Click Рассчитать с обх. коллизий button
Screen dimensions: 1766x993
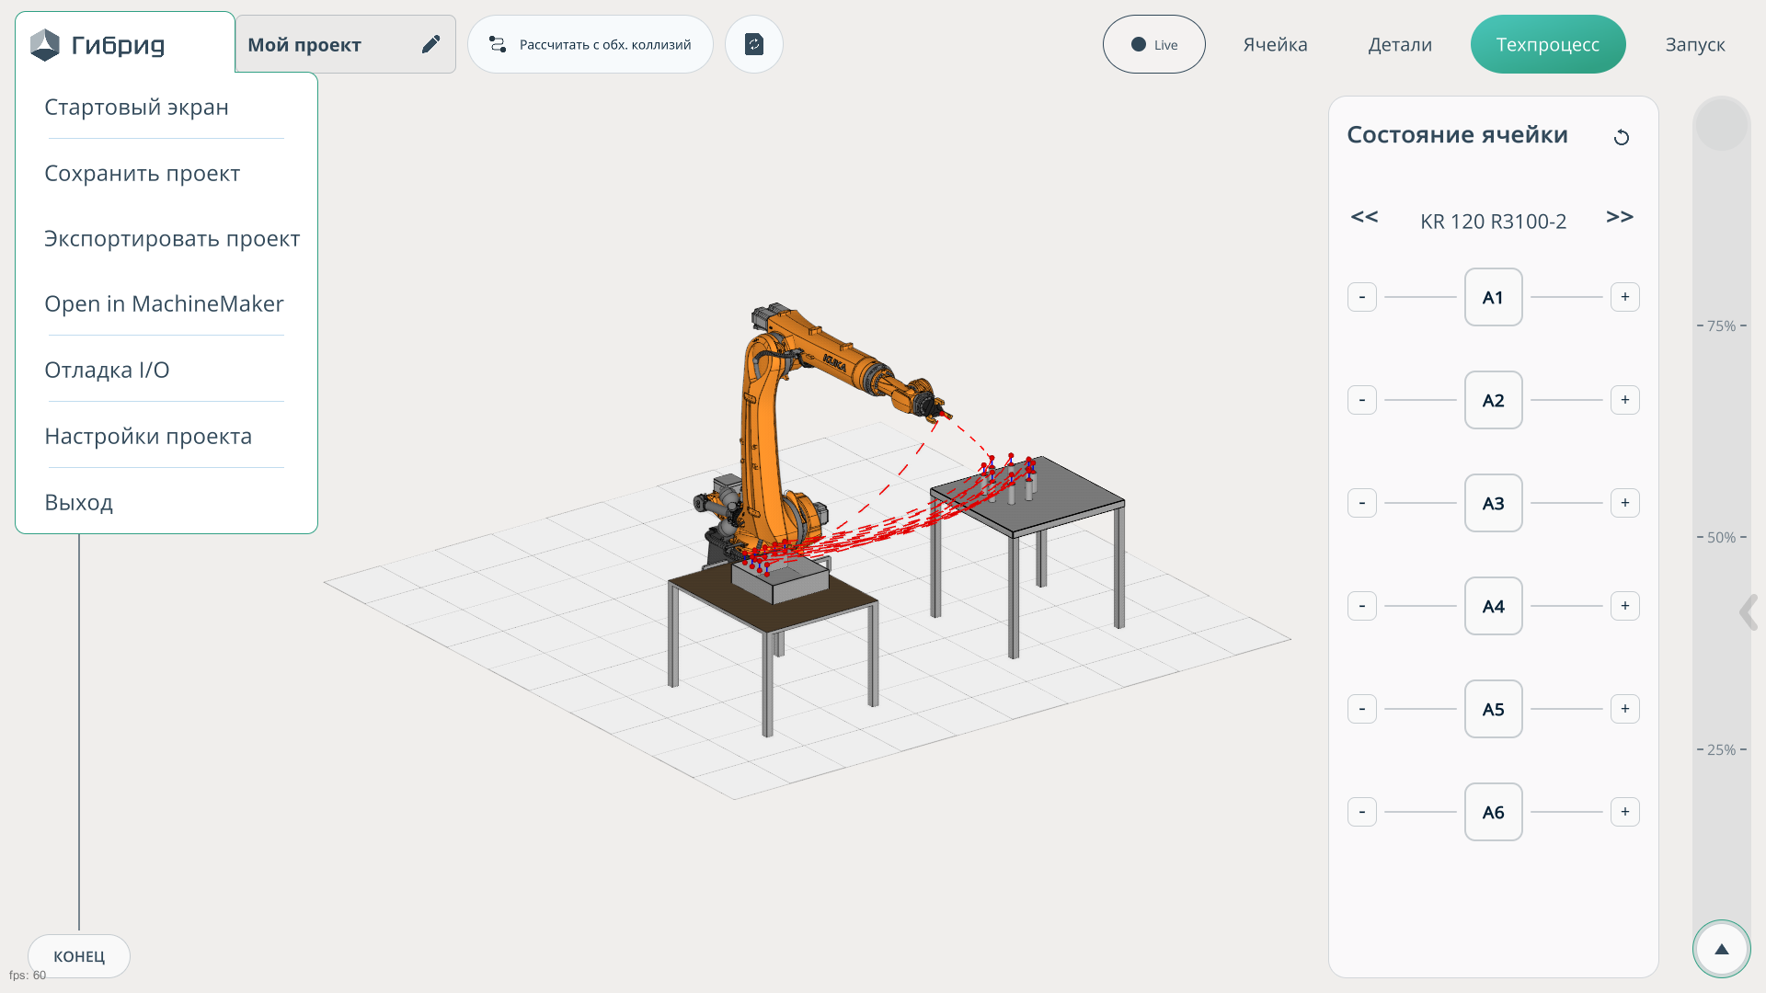590,44
